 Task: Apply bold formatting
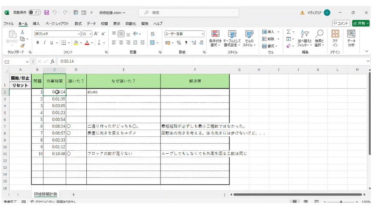pyautogui.click(x=38, y=43)
